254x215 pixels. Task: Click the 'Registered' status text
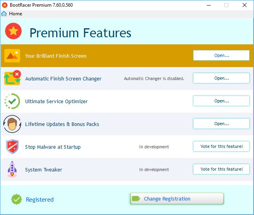[40, 200]
